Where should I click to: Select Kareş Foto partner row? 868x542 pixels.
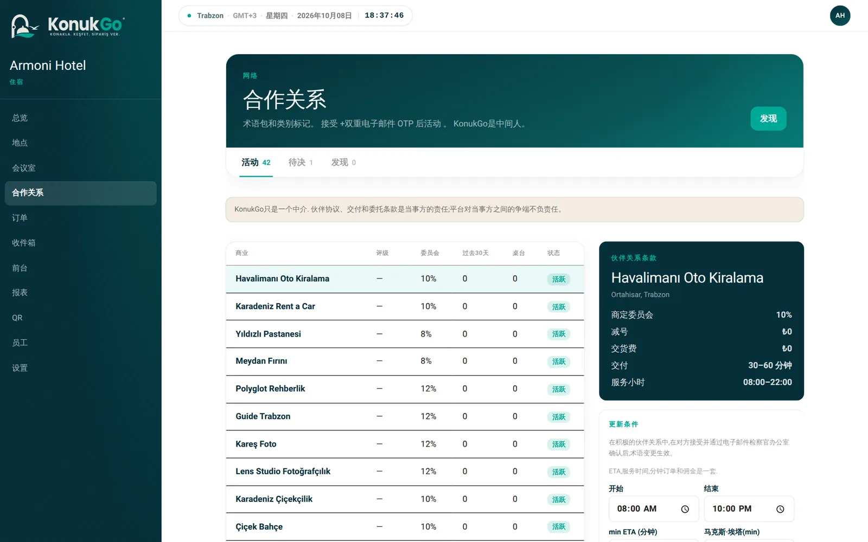(x=405, y=444)
